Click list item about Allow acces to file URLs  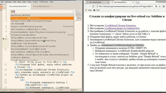point(128,33)
